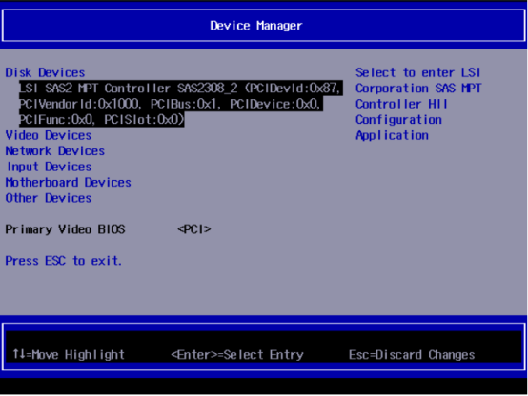Open the Video Devices category
528x396 pixels.
[49, 135]
